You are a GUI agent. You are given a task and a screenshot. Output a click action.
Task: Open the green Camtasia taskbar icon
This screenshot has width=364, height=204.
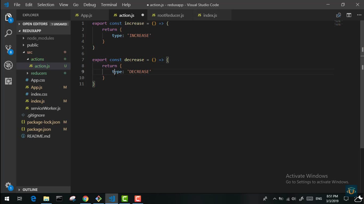coord(125,199)
